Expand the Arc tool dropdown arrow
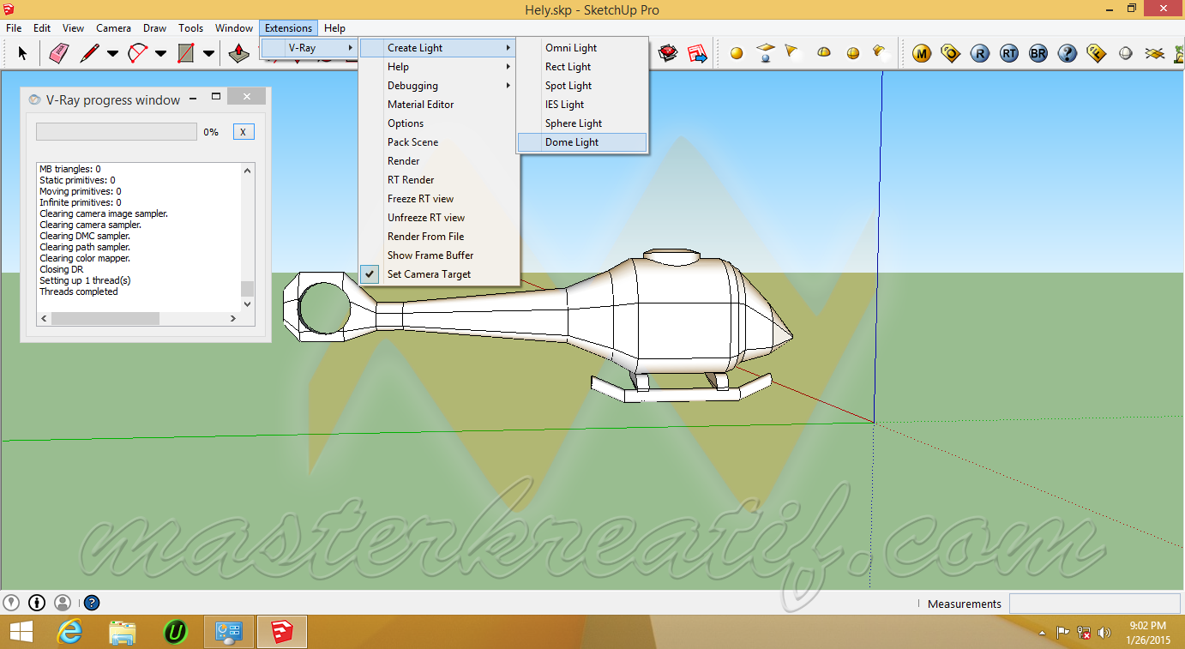The image size is (1185, 649). (160, 53)
